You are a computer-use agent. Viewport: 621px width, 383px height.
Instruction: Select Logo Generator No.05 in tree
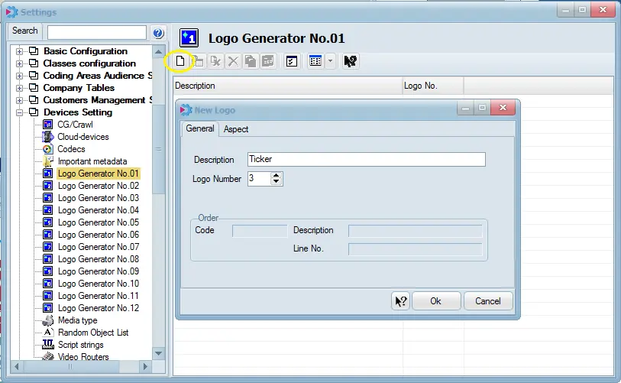pyautogui.click(x=98, y=222)
